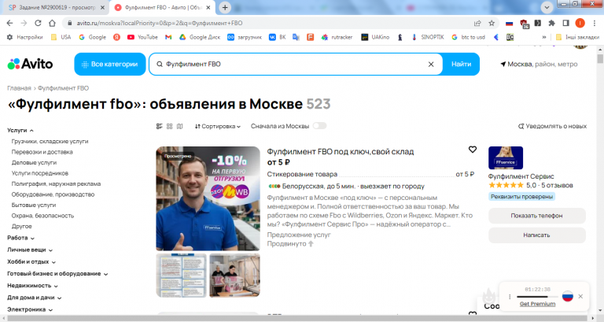Select Грузчики, складские услуги subcategory

[x=50, y=141]
